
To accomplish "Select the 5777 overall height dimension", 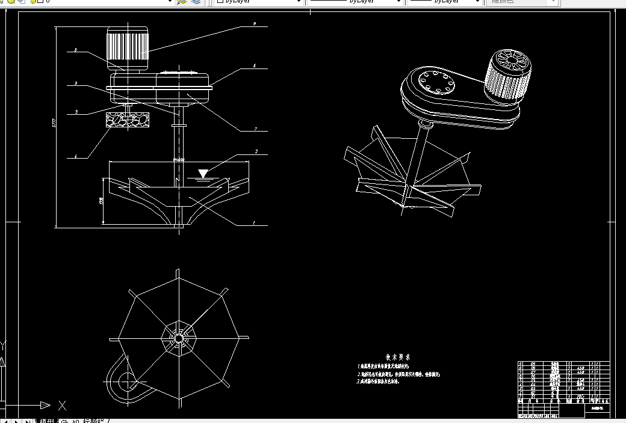I will tap(54, 123).
